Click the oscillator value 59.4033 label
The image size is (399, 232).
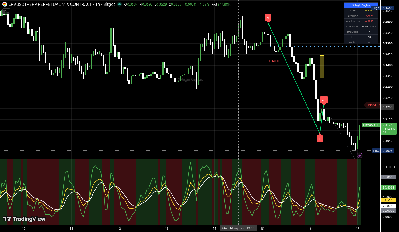(388, 188)
